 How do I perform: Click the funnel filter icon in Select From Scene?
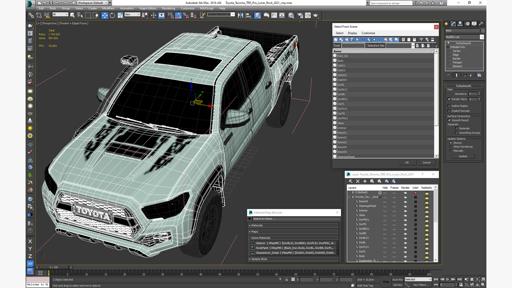(x=421, y=39)
